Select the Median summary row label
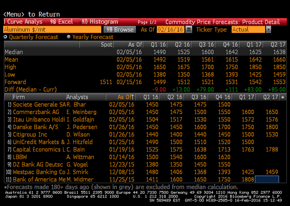Screen dimensions: 290x206 (x=14, y=52)
